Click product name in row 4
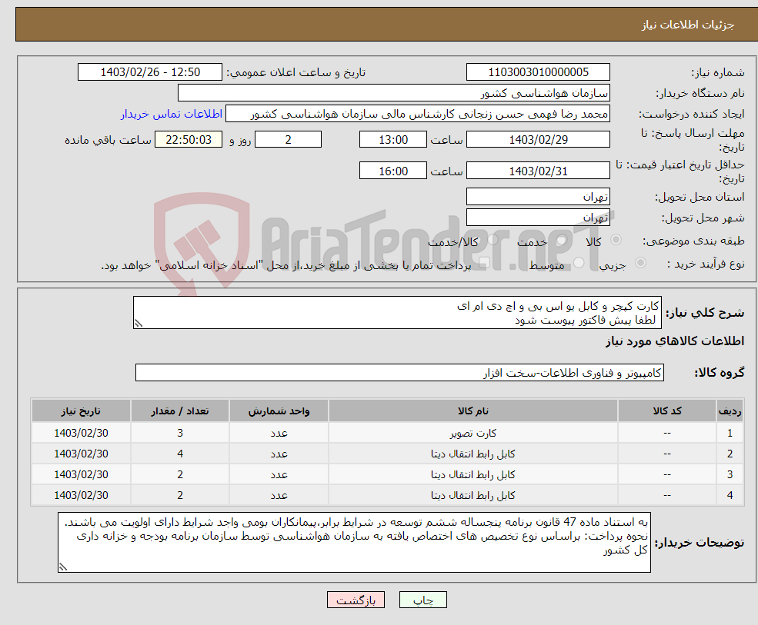The width and height of the screenshot is (758, 625). point(473,496)
